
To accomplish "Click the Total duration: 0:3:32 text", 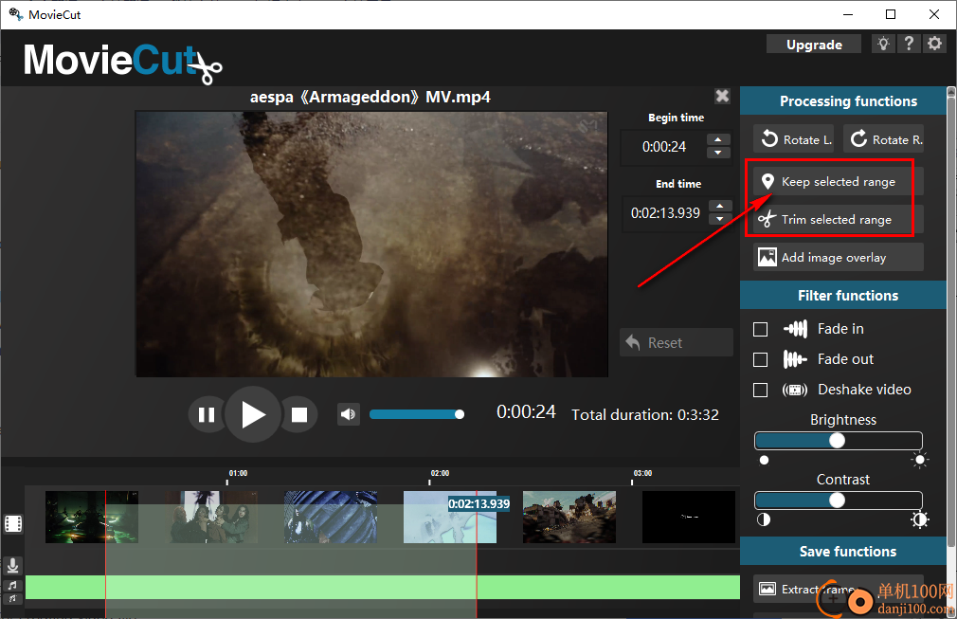I will coord(645,415).
